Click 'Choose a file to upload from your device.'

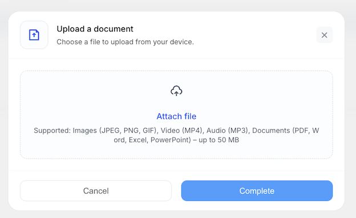point(125,42)
